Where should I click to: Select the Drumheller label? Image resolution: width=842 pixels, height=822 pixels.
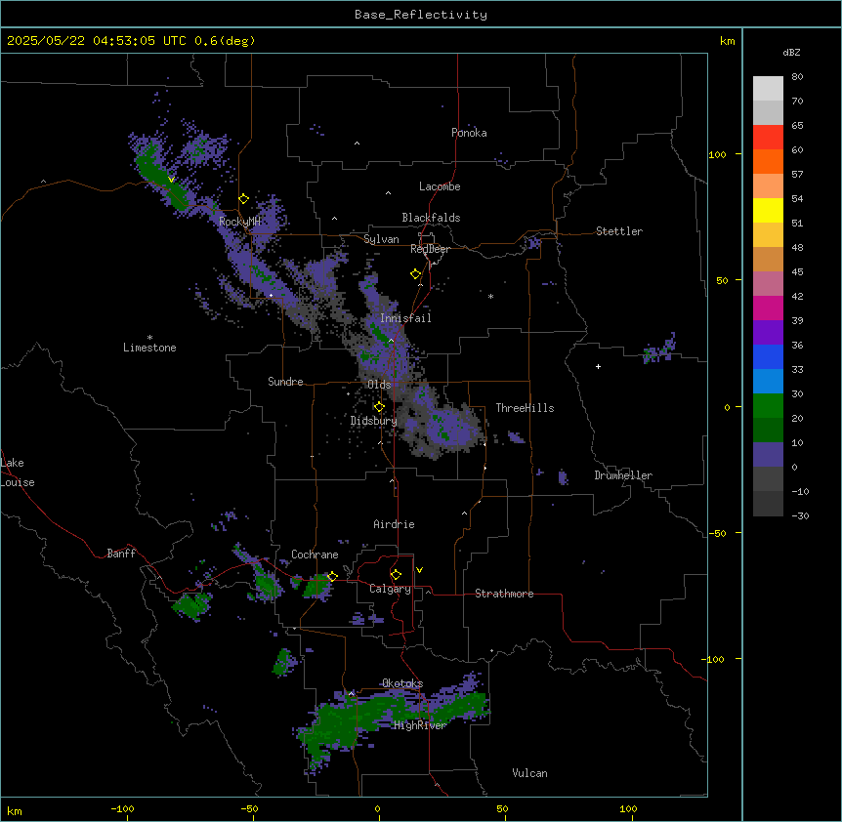(x=623, y=475)
